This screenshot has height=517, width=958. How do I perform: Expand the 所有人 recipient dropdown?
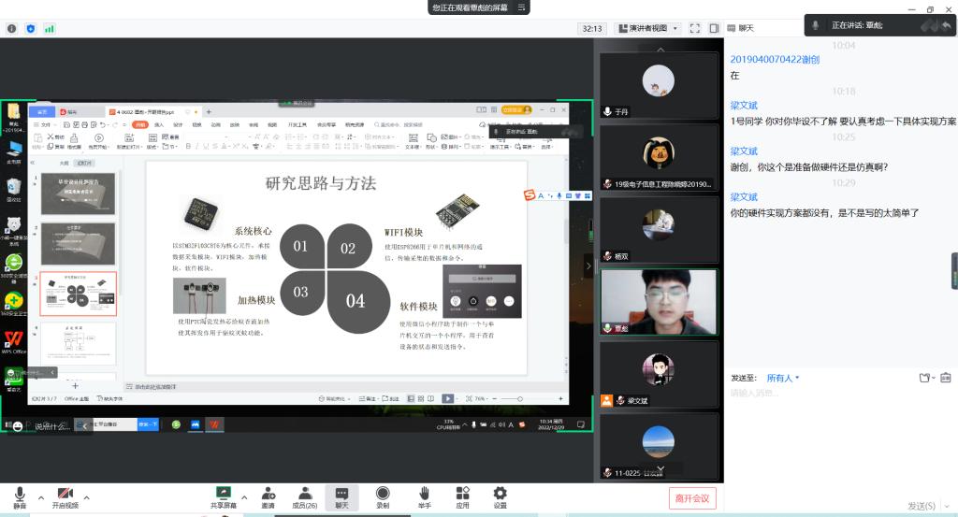click(x=783, y=378)
